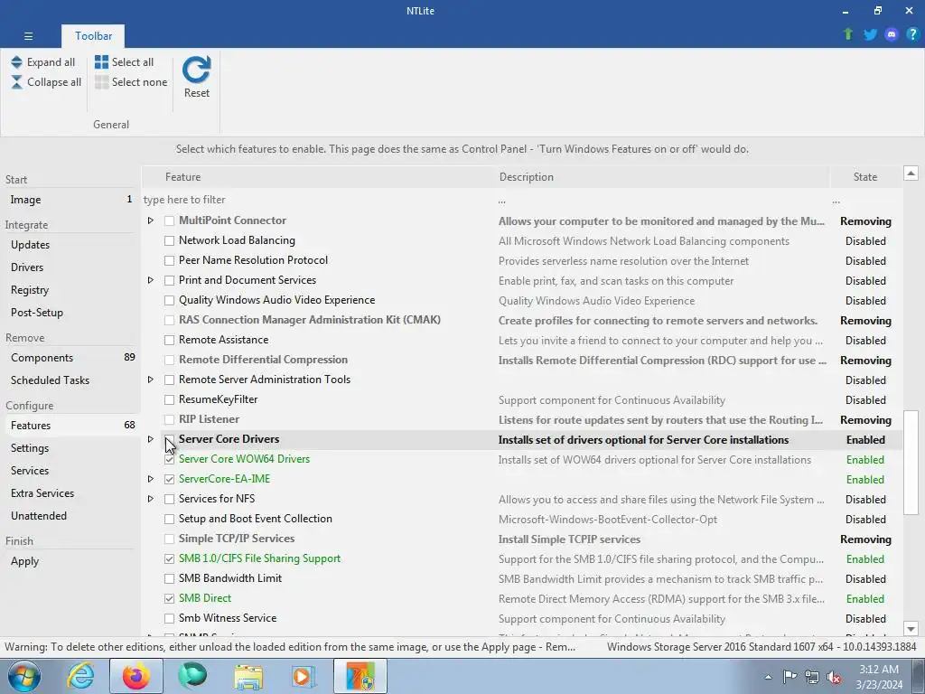Viewport: 925px width, 694px height.
Task: Open File Explorer folder taskbar icon
Action: (x=248, y=676)
